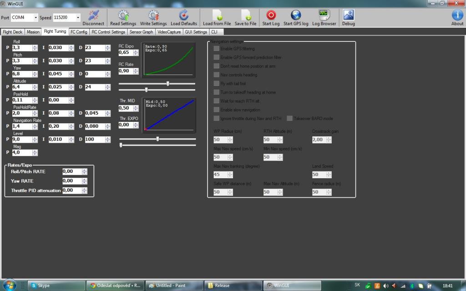466x291 pixels.
Task: Open the Log Browser icon
Action: point(324,15)
